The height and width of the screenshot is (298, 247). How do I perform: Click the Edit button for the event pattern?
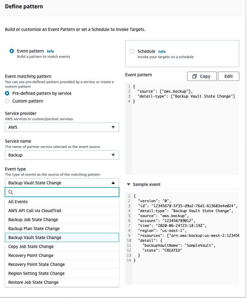[228, 76]
